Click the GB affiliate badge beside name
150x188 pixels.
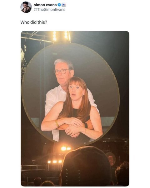(x=63, y=5)
